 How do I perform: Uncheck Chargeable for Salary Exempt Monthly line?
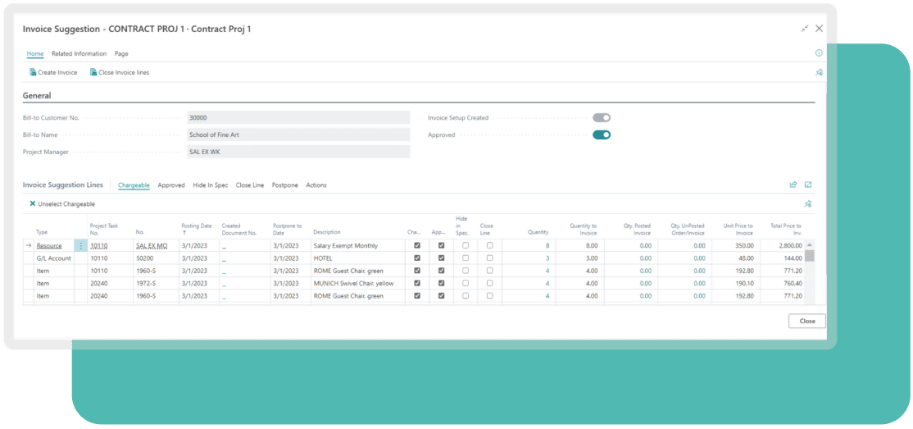417,245
